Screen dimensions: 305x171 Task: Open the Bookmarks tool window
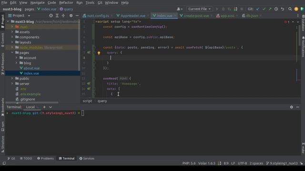point(2,107)
